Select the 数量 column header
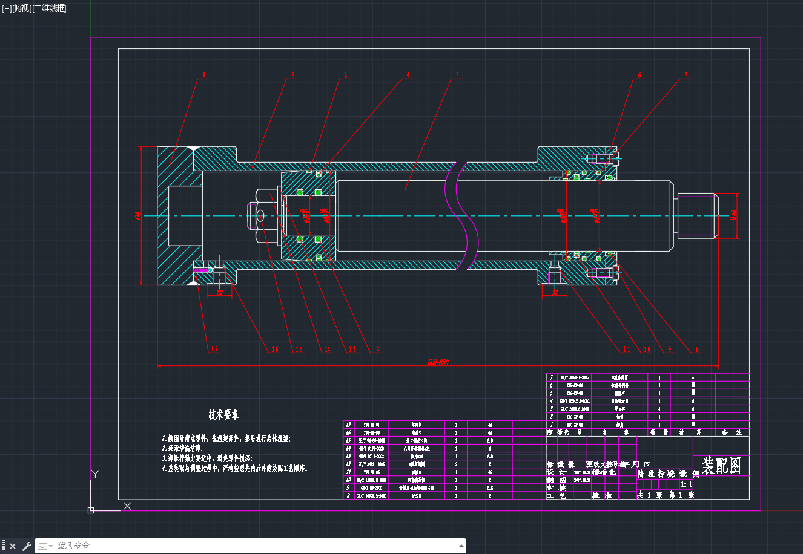The width and height of the screenshot is (803, 554). point(658,432)
